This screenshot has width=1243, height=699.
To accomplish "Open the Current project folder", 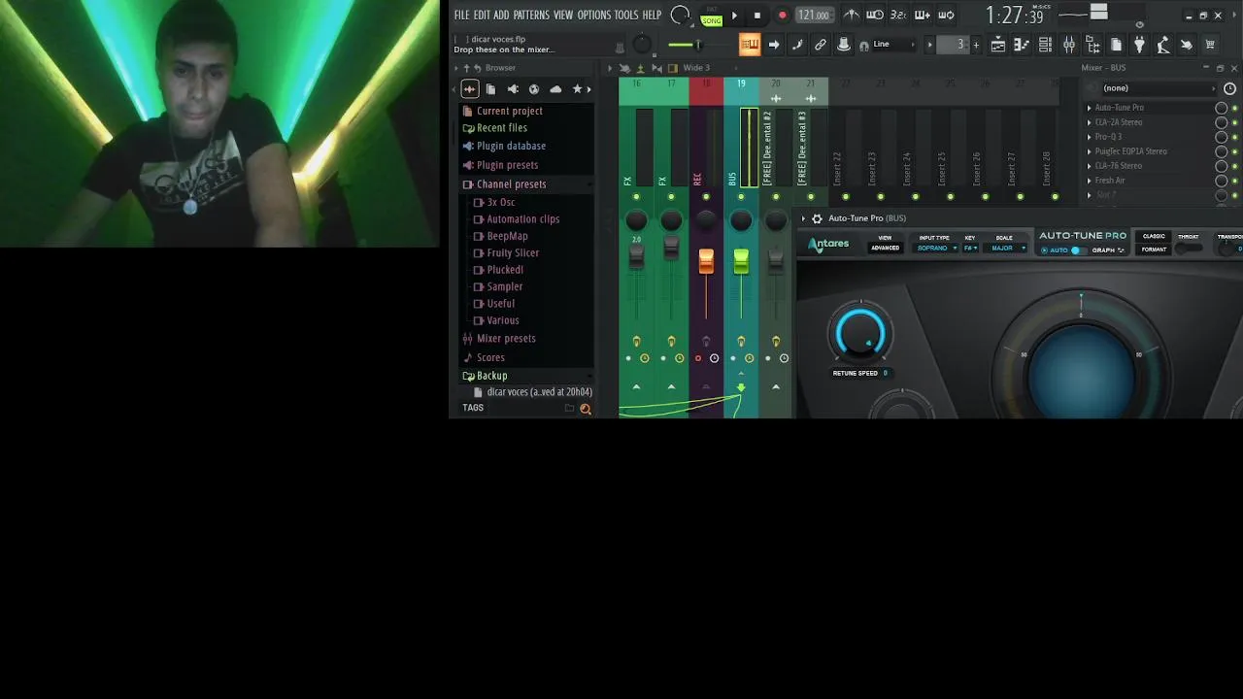I will 502,111.
